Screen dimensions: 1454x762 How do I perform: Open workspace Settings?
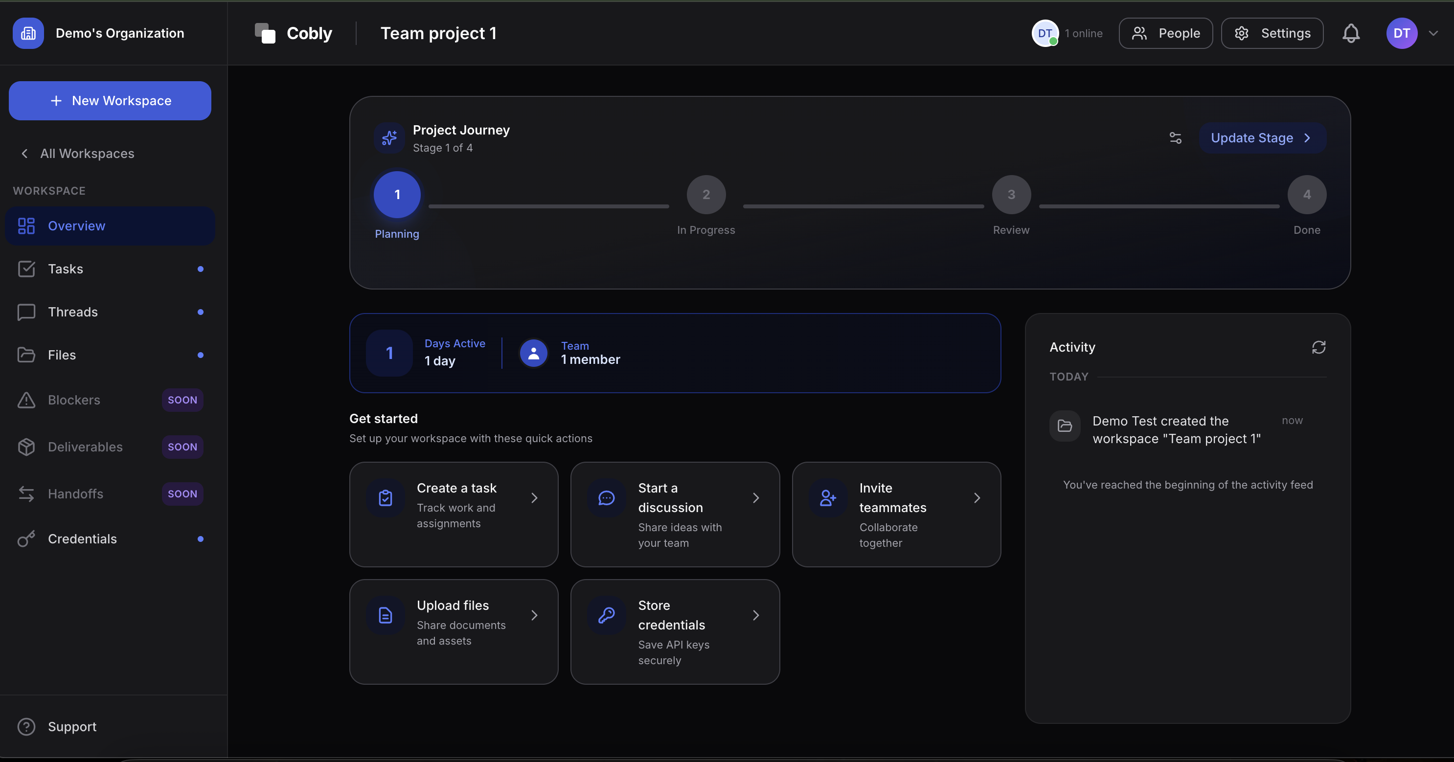pos(1272,33)
